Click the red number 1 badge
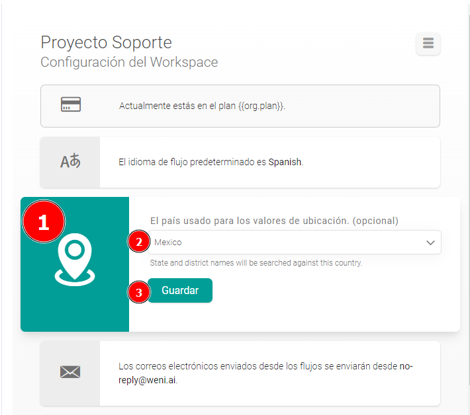Image resolution: width=470 pixels, height=415 pixels. (44, 223)
